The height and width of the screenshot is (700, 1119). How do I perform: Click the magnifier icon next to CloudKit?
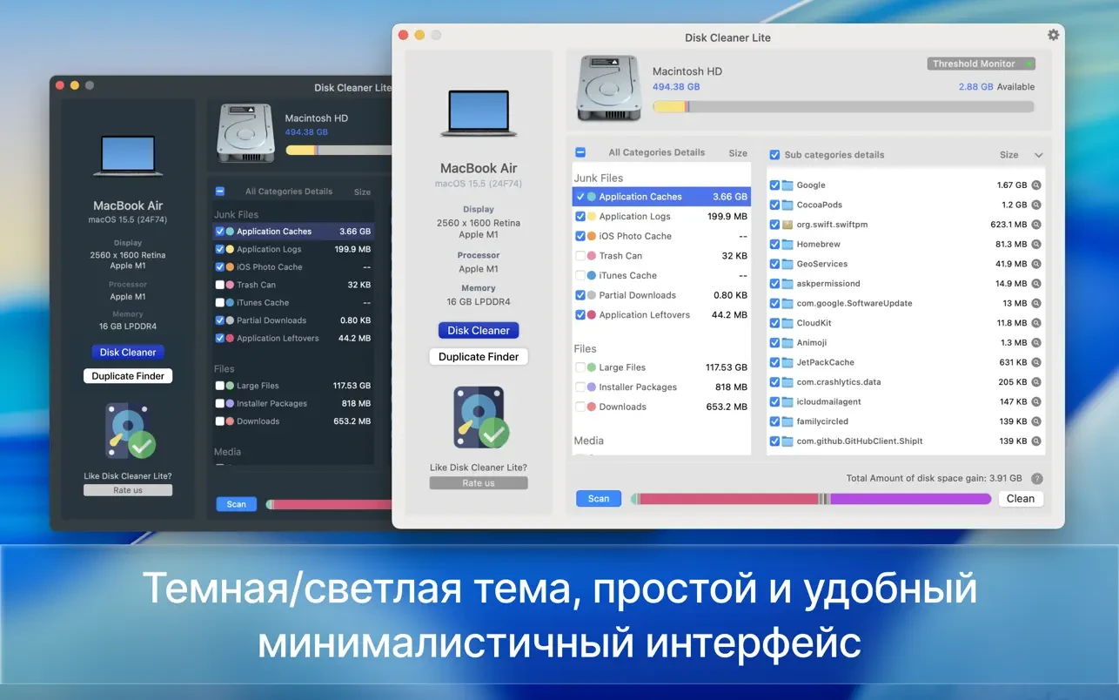coord(1036,323)
